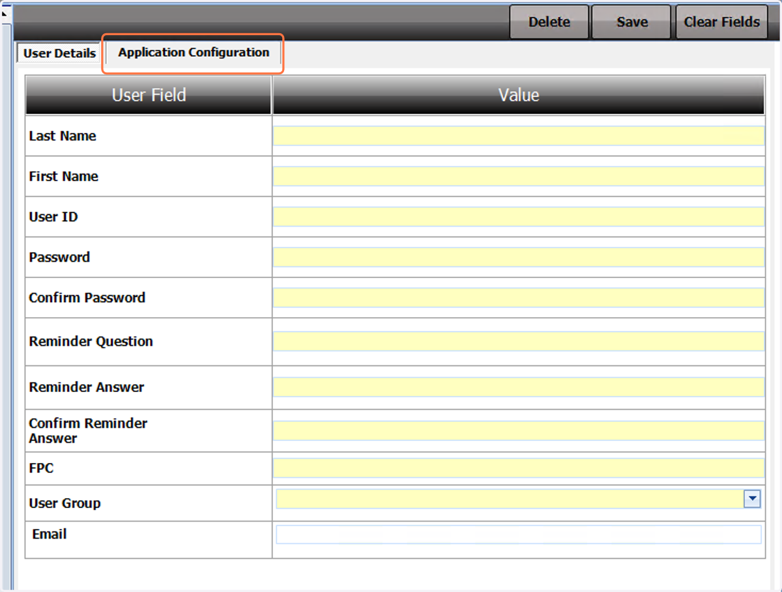Click the FPC label
Viewport: 782px width, 592px height.
click(x=41, y=468)
